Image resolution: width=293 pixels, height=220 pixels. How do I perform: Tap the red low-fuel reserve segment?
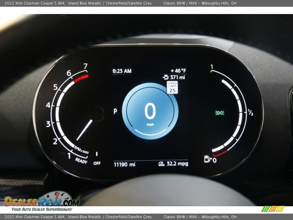pyautogui.click(x=220, y=154)
